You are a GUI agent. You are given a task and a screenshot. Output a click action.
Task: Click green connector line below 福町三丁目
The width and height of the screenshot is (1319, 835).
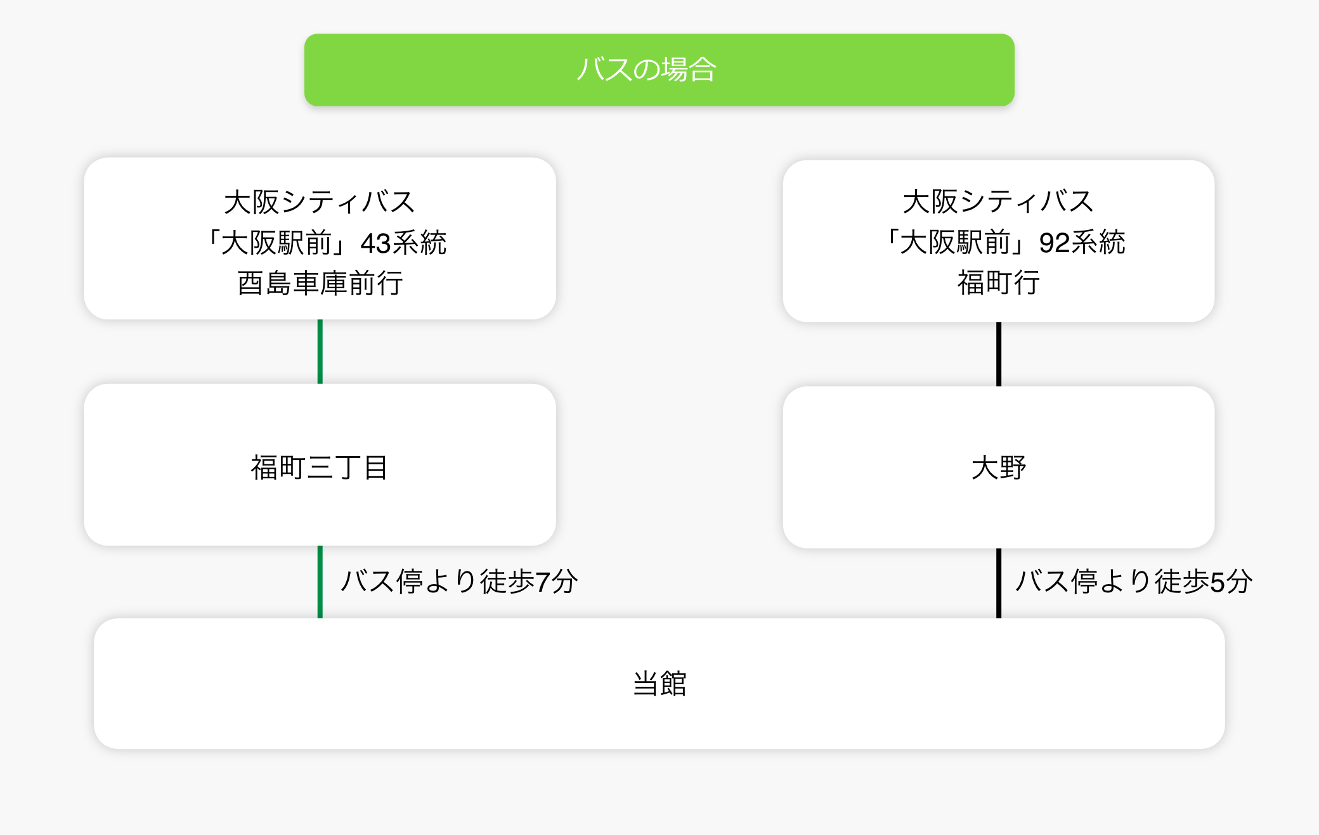tap(320, 582)
